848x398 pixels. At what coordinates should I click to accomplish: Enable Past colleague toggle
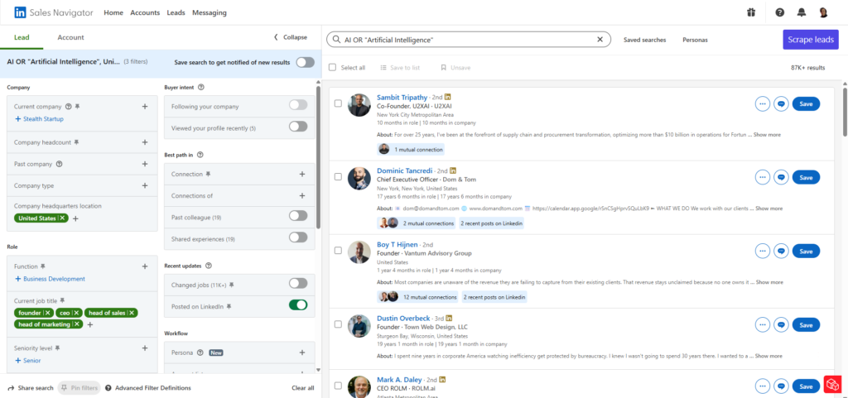click(x=298, y=215)
